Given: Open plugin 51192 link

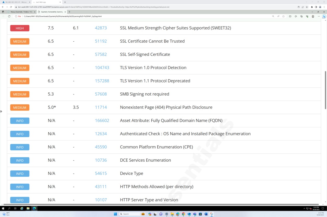Looking at the screenshot, I should tap(101, 41).
